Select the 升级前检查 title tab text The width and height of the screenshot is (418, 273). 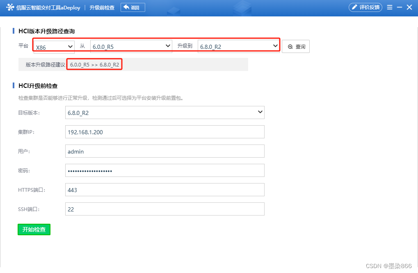[102, 8]
